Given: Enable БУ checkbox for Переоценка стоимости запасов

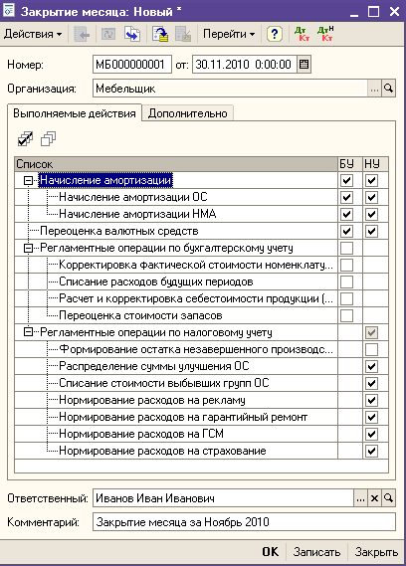Looking at the screenshot, I should pyautogui.click(x=346, y=316).
